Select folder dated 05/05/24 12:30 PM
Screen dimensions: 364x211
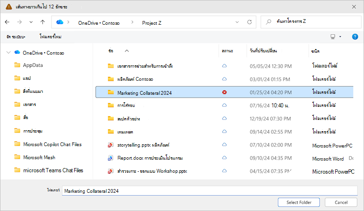pos(145,66)
